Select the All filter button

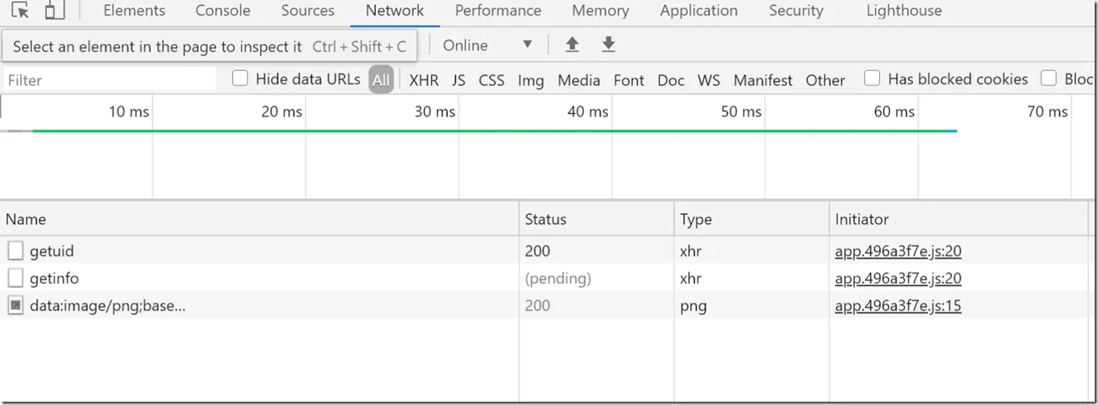point(381,79)
